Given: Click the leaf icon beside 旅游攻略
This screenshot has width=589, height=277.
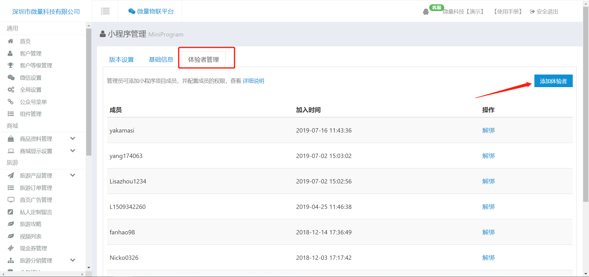Looking at the screenshot, I should [x=11, y=224].
